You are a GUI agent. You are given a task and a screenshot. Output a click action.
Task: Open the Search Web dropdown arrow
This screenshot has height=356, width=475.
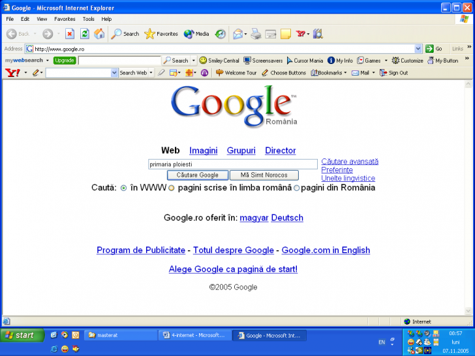point(151,72)
